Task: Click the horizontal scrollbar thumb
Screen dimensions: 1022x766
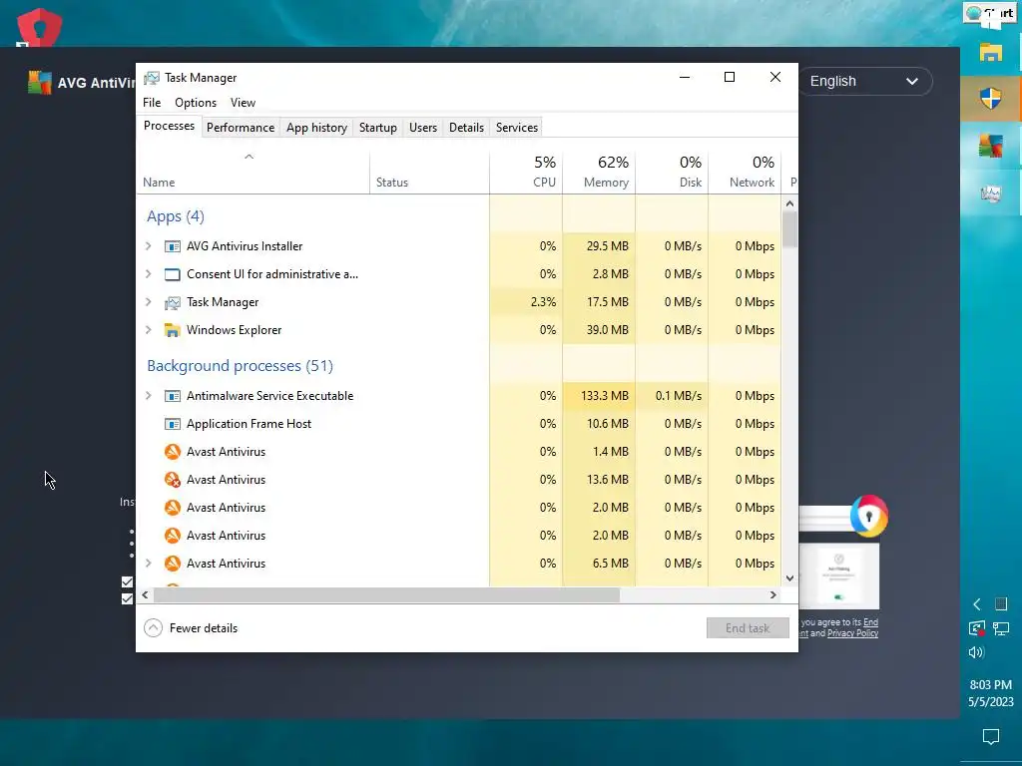Action: [x=386, y=594]
